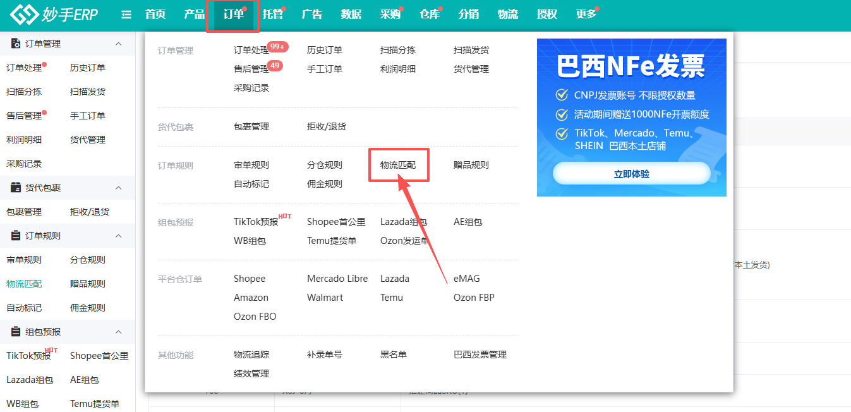Open 物流追踪 in the dropdown menu
Screen dimensions: 851x412
pos(251,354)
